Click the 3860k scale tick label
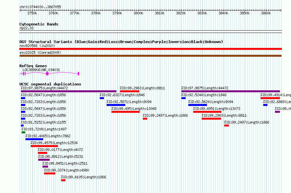This screenshot has width=291, height=193. [266, 13]
